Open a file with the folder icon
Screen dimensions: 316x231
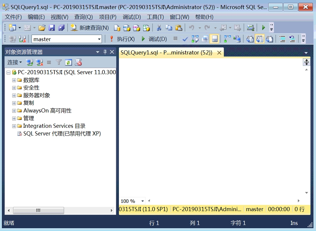coord(42,28)
